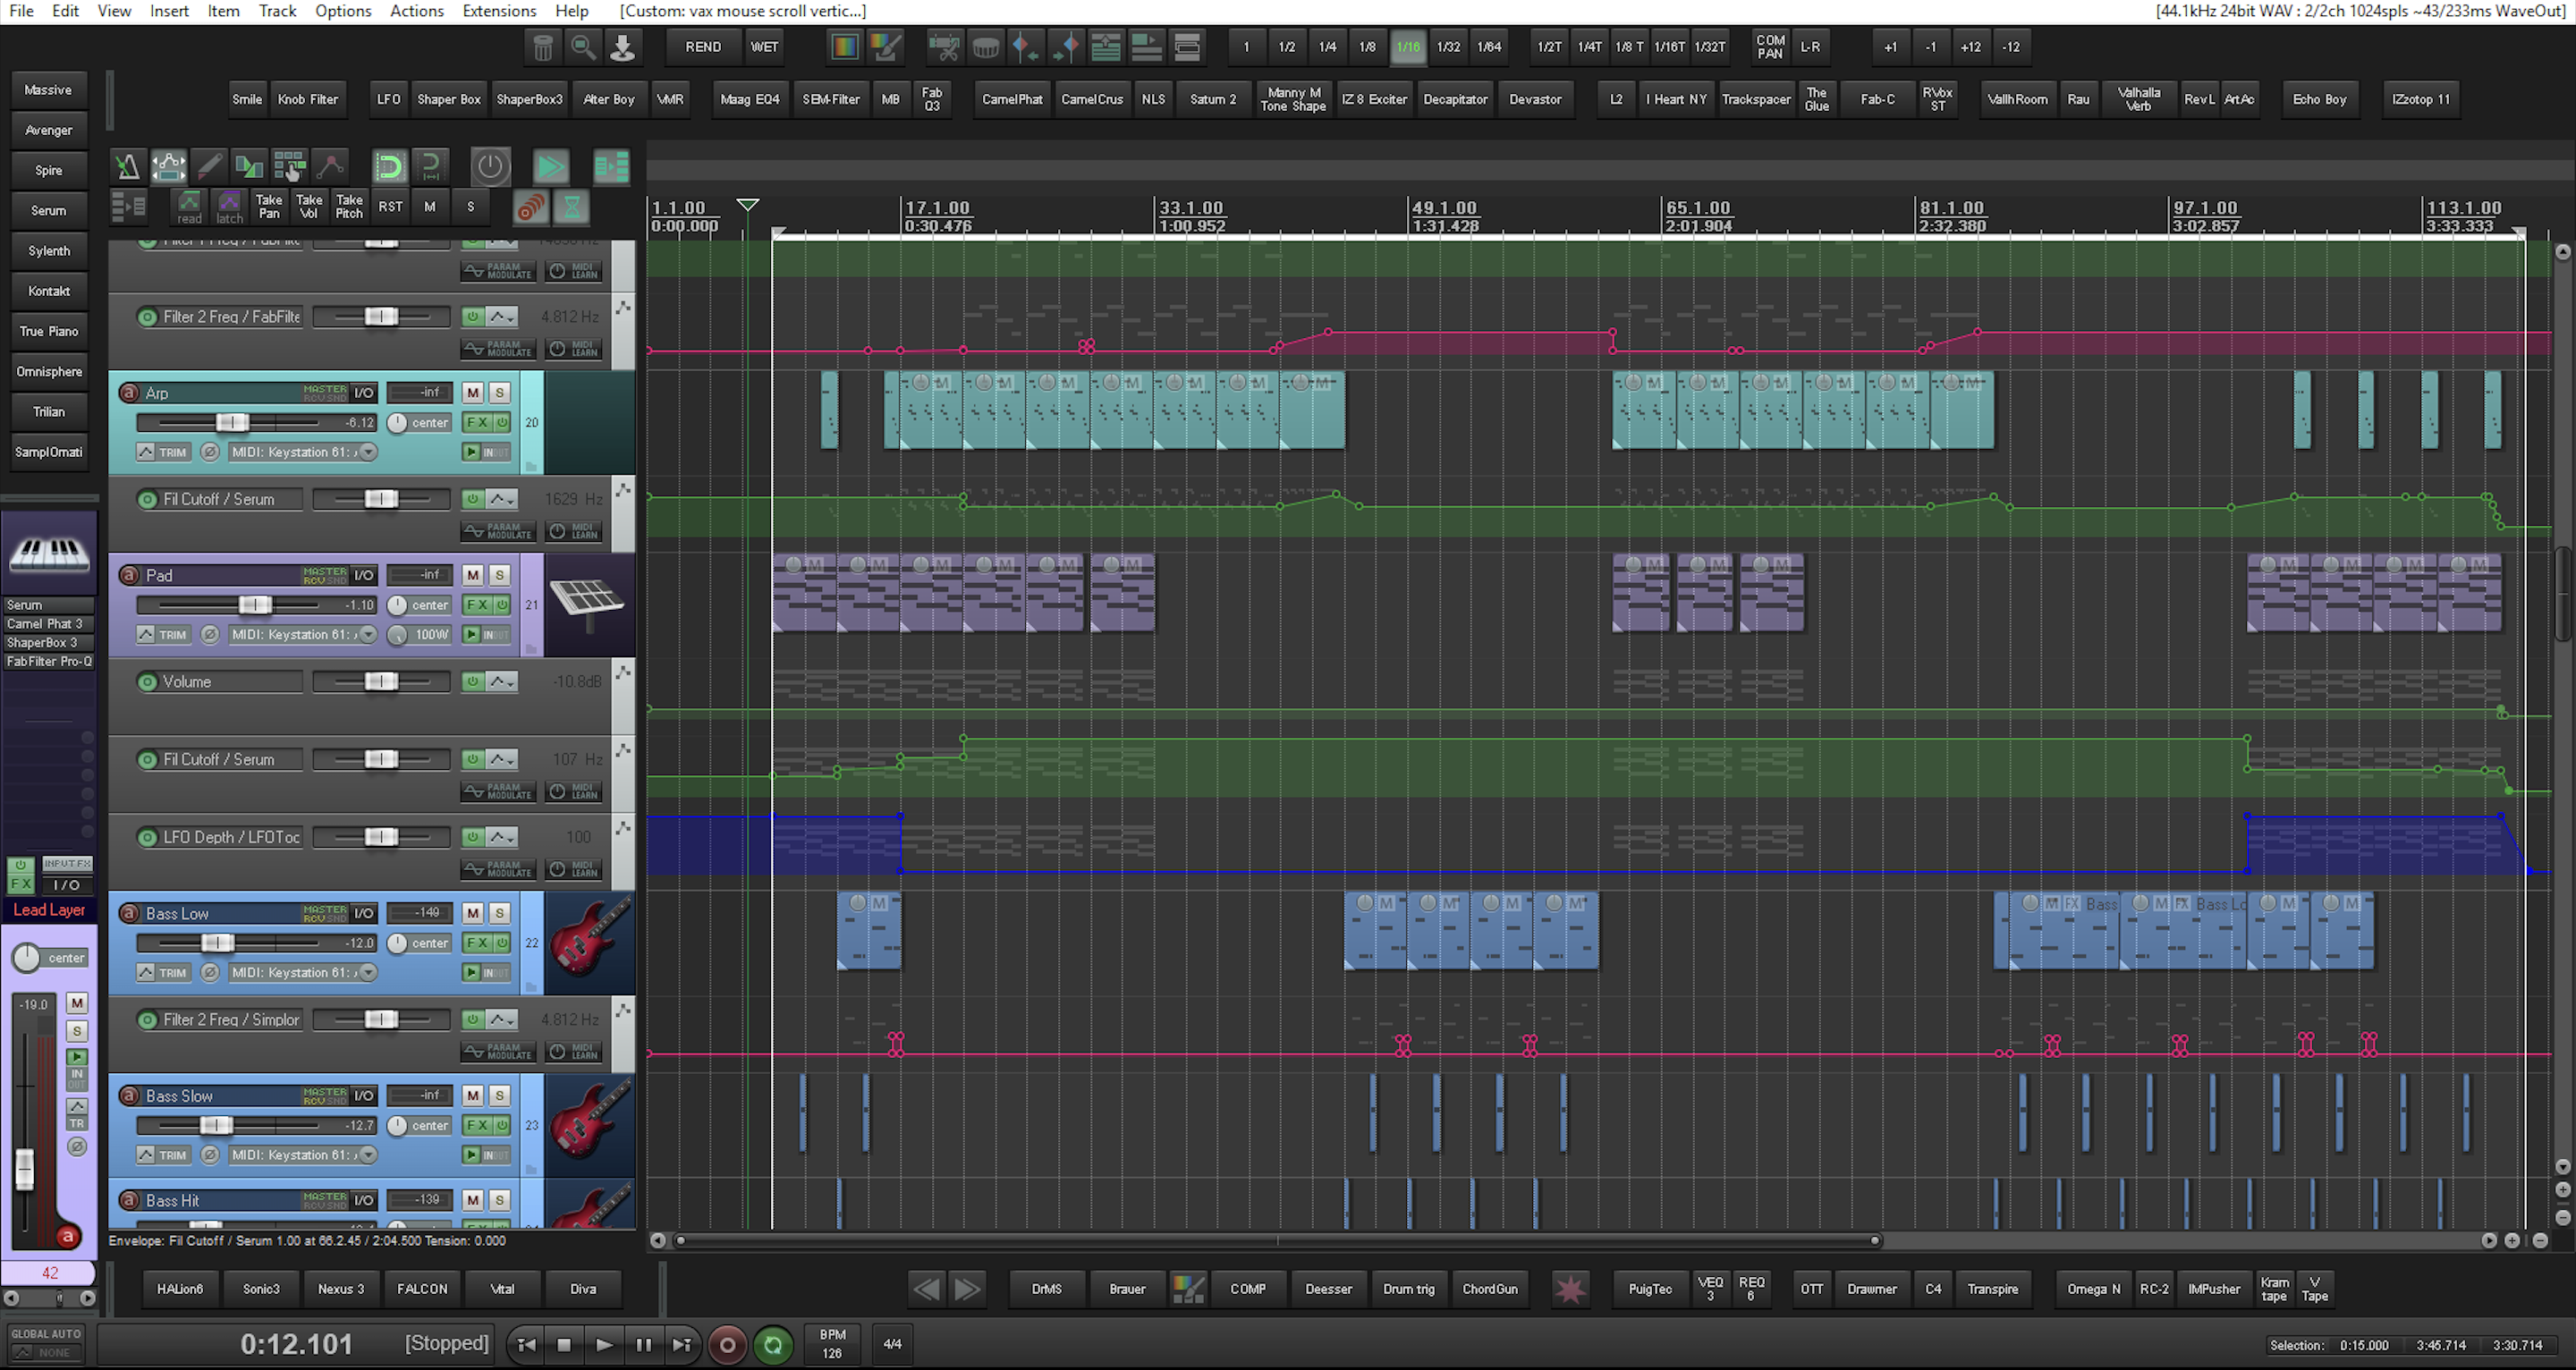The width and height of the screenshot is (2576, 1370).
Task: Click the scissors split item icon
Action: [944, 47]
